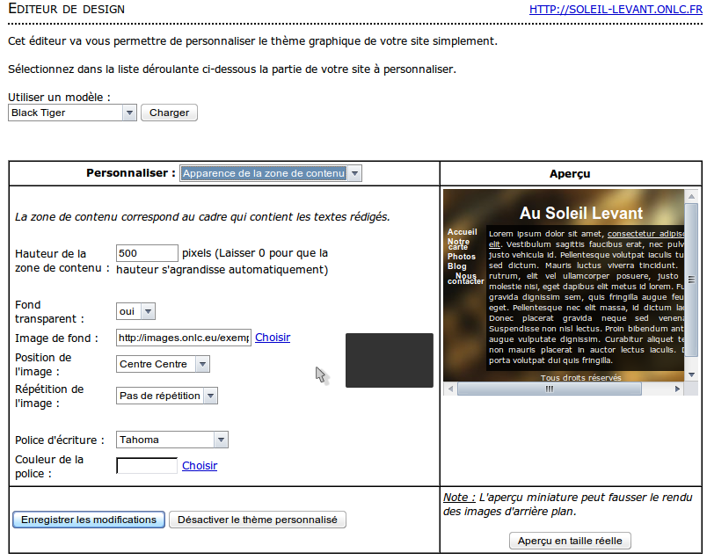Click the preview vertical scrollbar thumb
This screenshot has width=707, height=560.
[x=691, y=280]
